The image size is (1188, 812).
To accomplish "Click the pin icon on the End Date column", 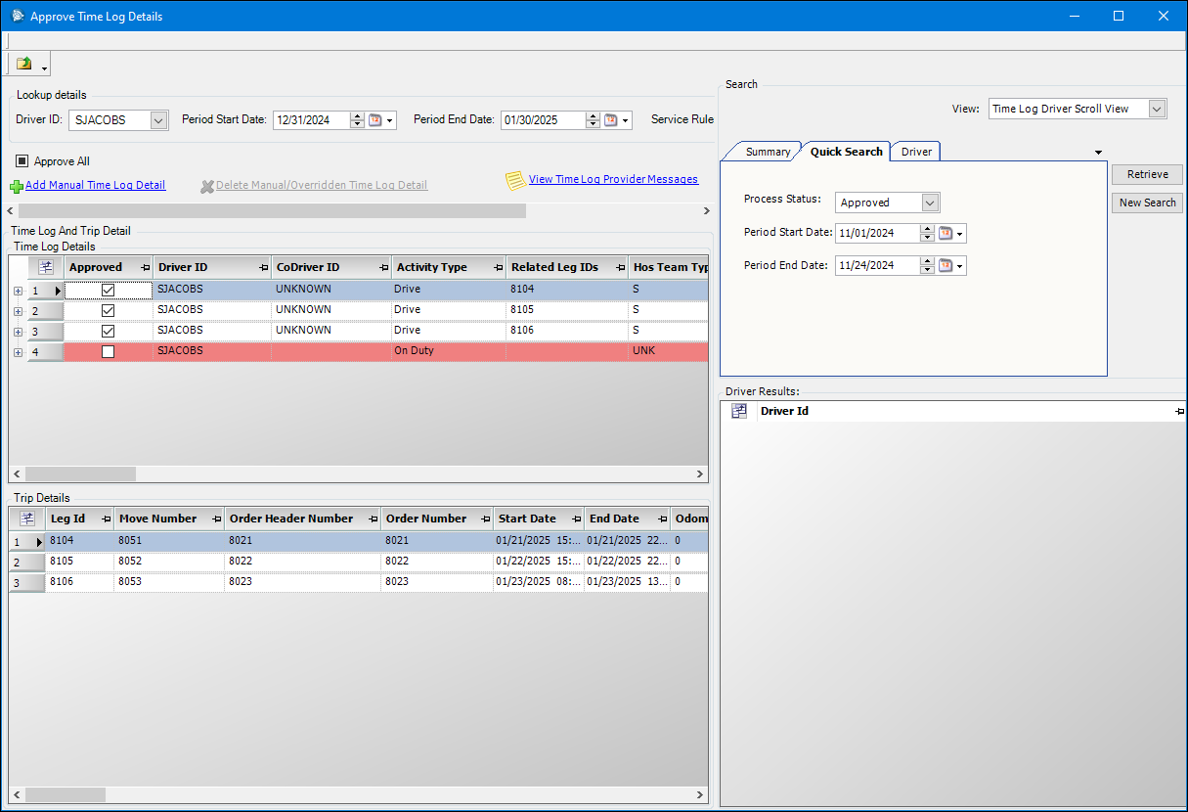I will [x=664, y=519].
